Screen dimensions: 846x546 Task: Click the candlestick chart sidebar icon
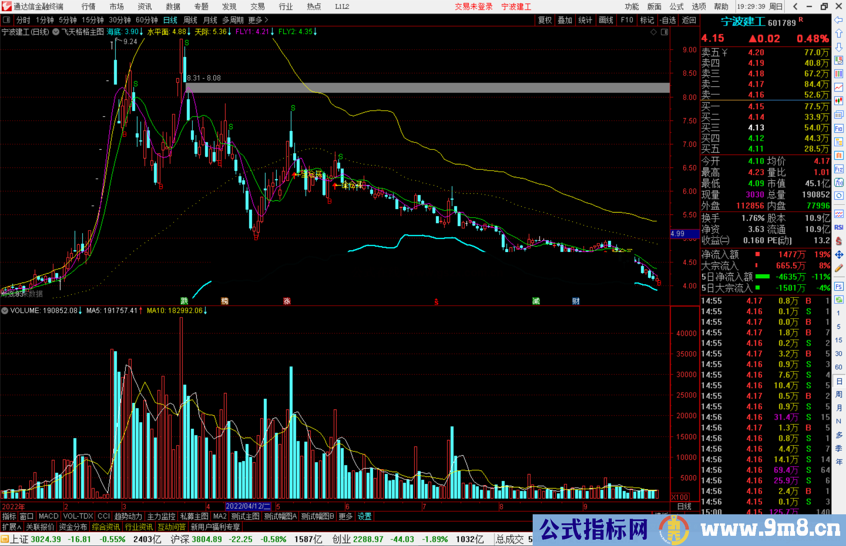[x=839, y=101]
